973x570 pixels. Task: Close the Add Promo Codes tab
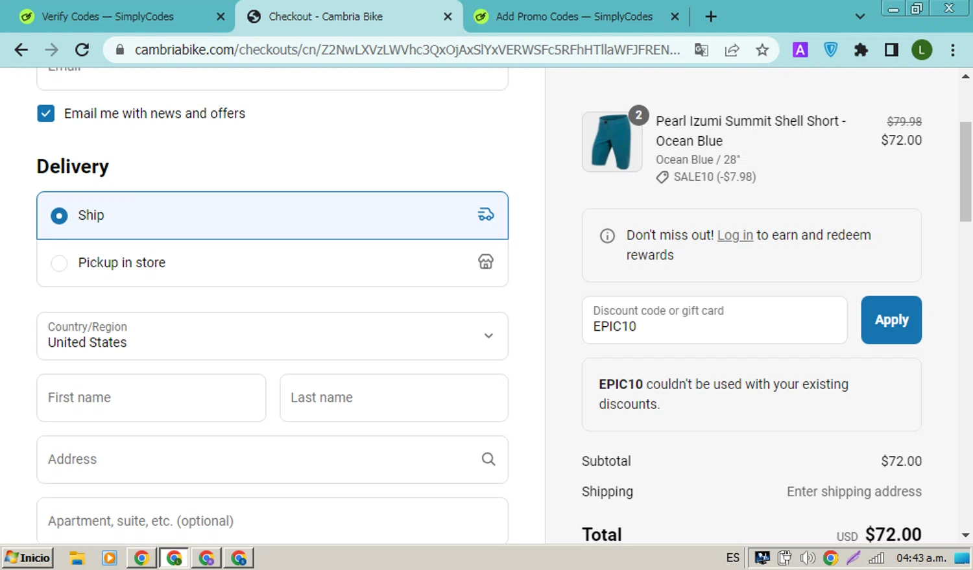675,16
